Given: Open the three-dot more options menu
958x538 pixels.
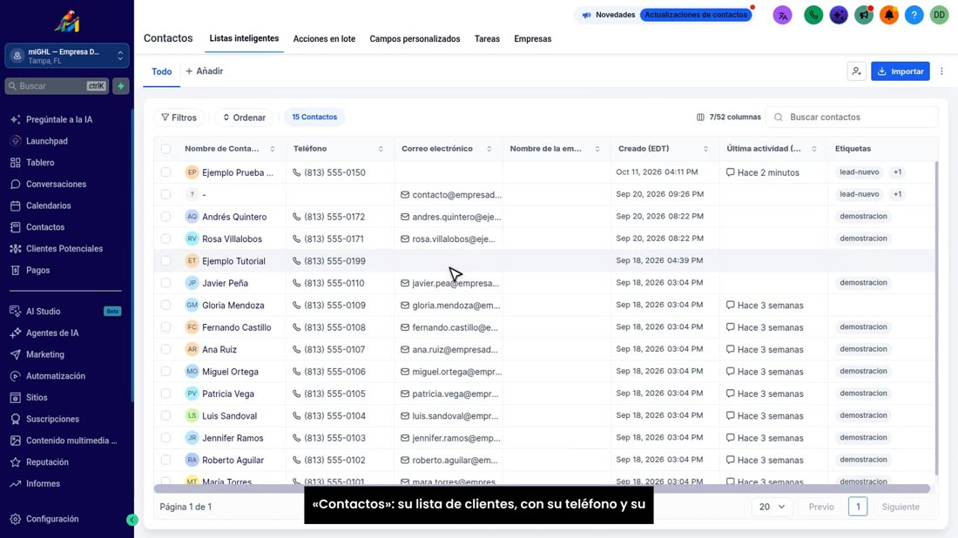Looking at the screenshot, I should tap(941, 71).
